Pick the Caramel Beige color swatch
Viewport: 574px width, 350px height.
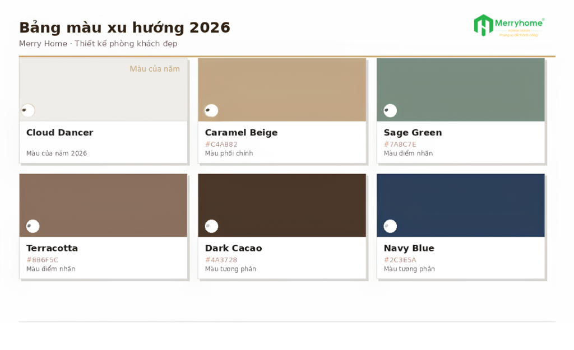282,90
